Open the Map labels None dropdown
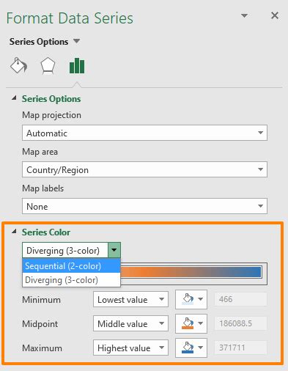The width and height of the screenshot is (288, 371). (144, 206)
